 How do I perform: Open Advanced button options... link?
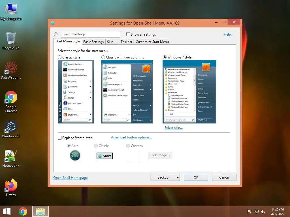(131, 137)
